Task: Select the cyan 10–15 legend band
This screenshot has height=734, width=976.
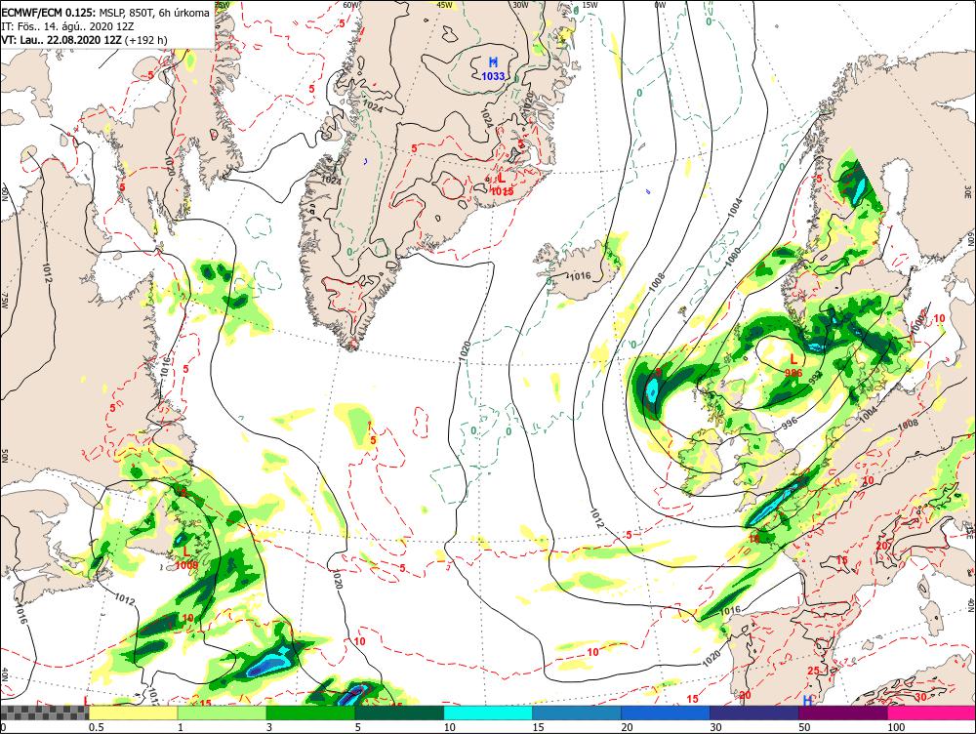Action: point(488,713)
